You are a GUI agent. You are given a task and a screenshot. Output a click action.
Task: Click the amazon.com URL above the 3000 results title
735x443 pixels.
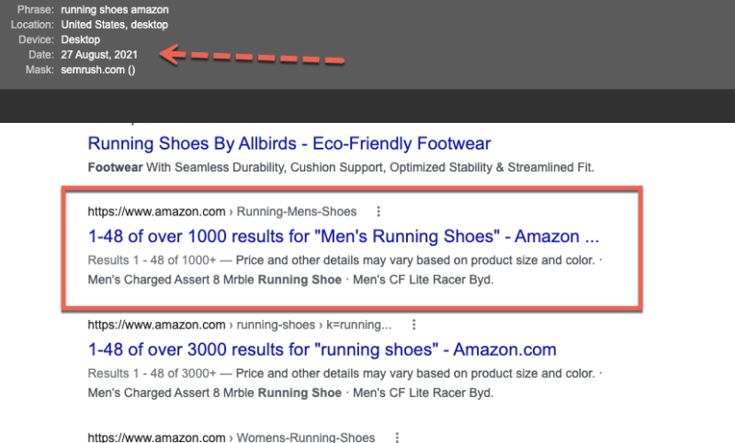coord(156,325)
